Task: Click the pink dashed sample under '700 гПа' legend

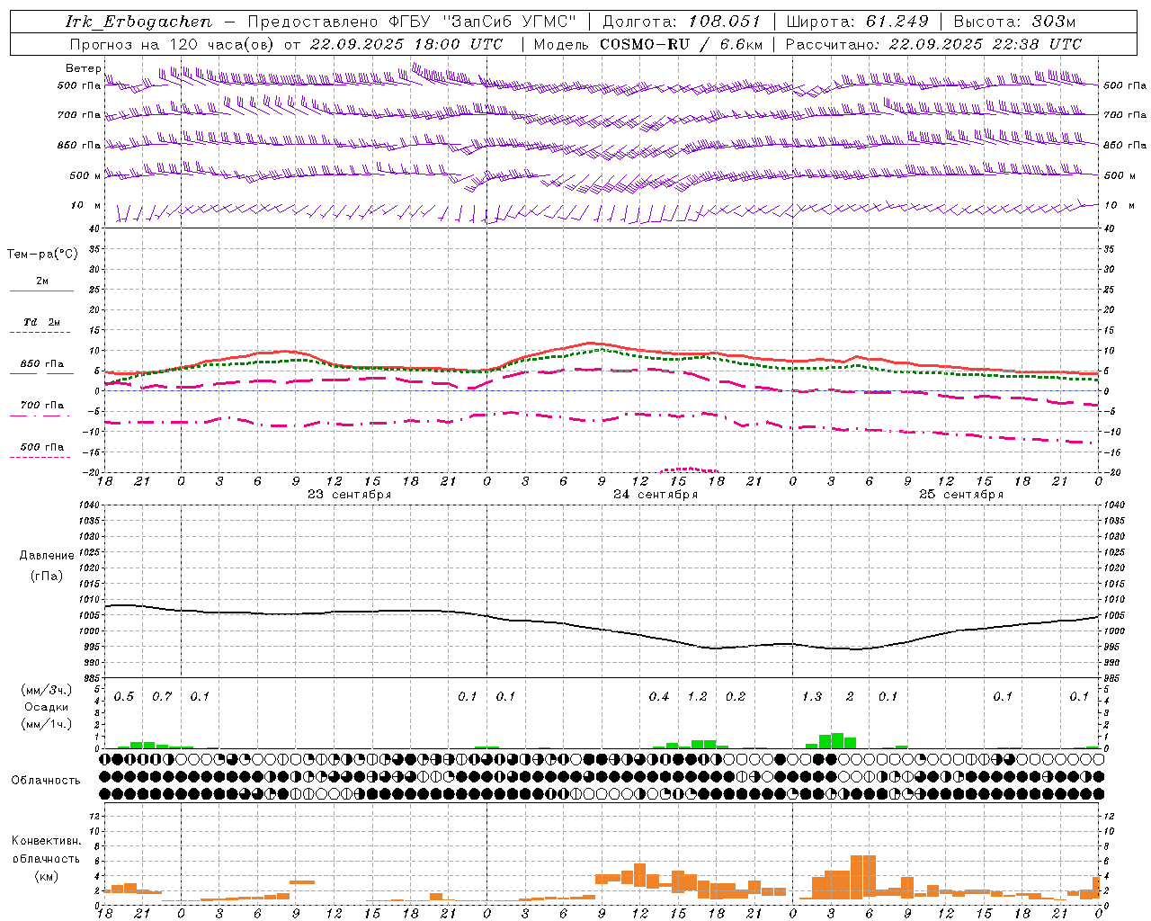Action: (40, 416)
